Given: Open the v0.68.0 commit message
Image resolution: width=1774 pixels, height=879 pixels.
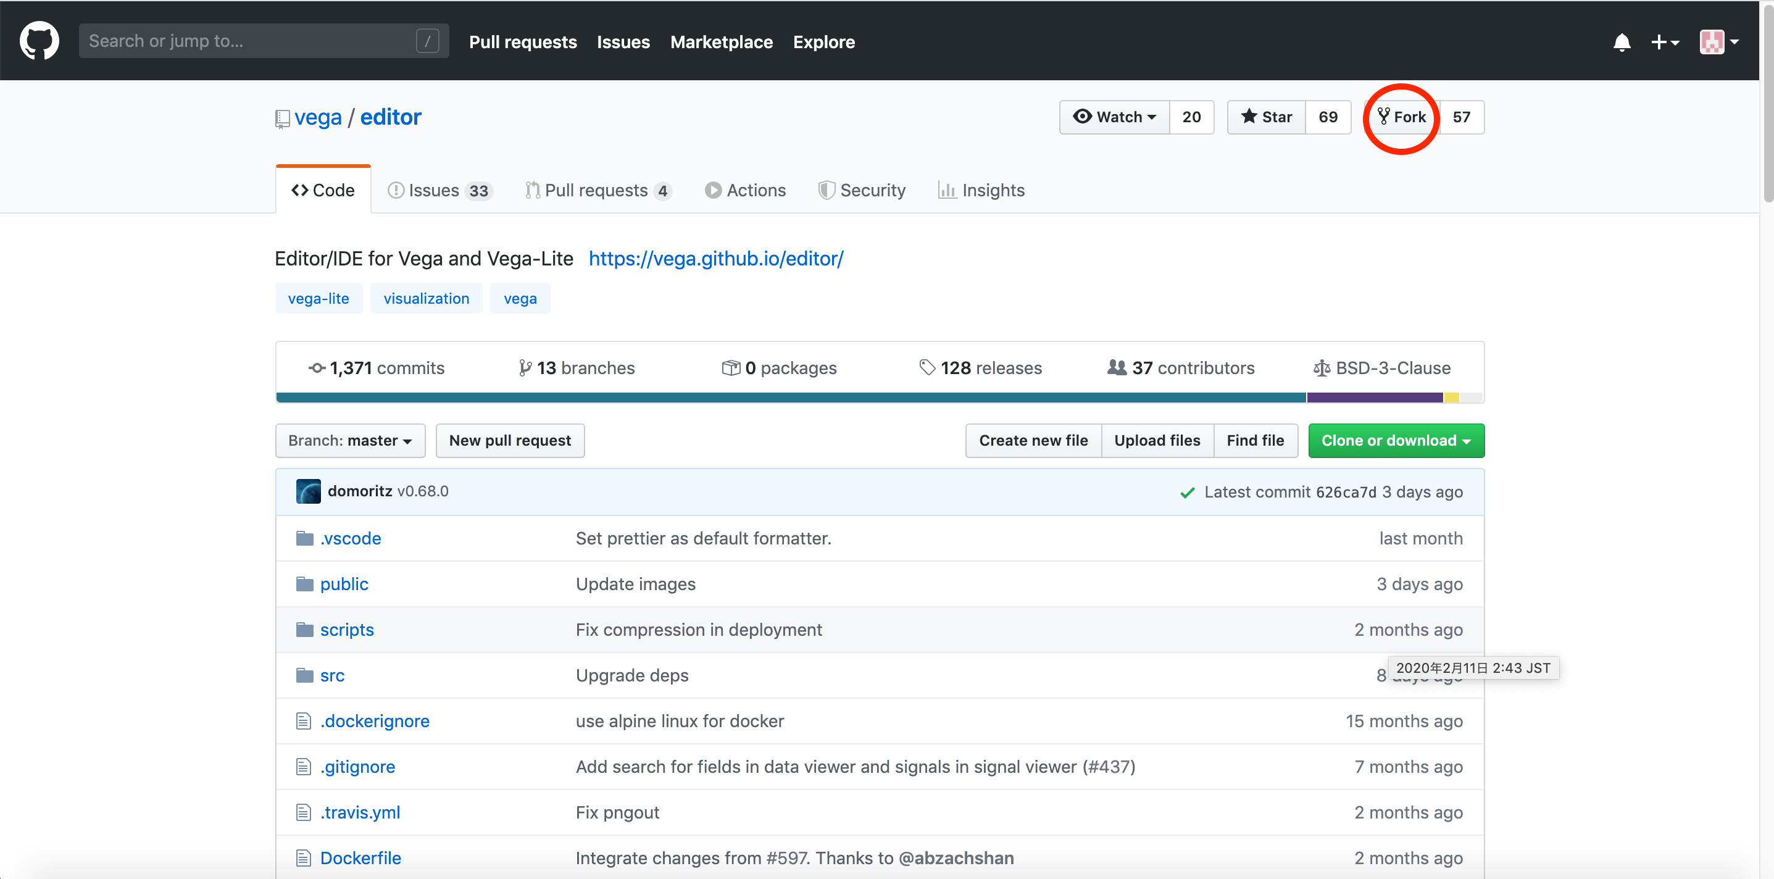Looking at the screenshot, I should [422, 491].
